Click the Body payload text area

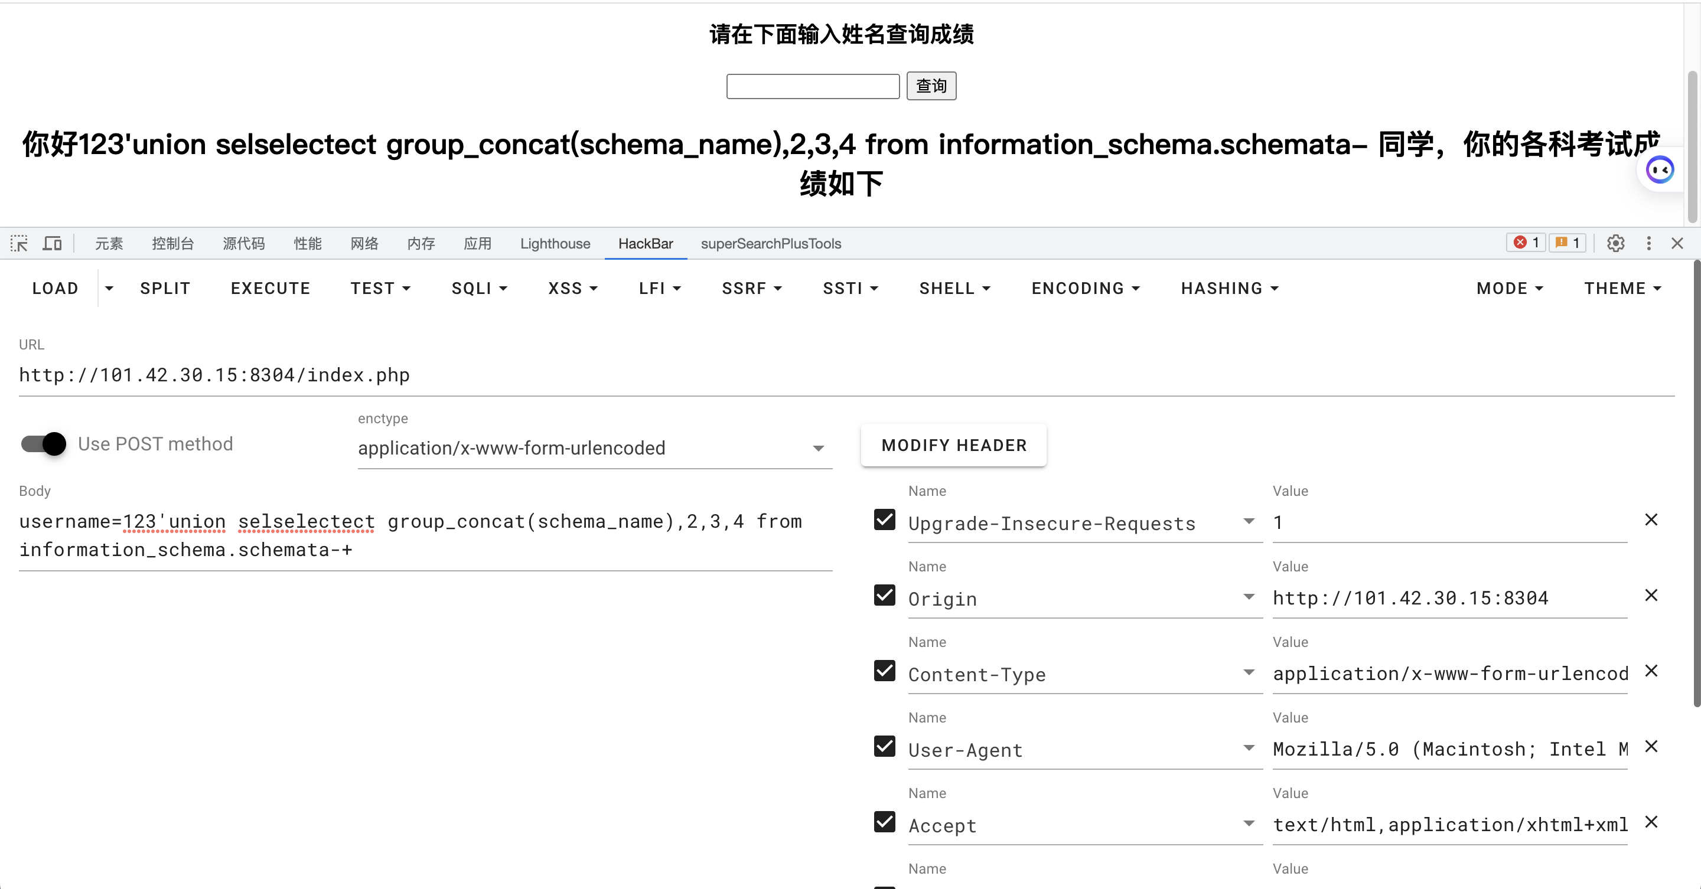tap(425, 535)
